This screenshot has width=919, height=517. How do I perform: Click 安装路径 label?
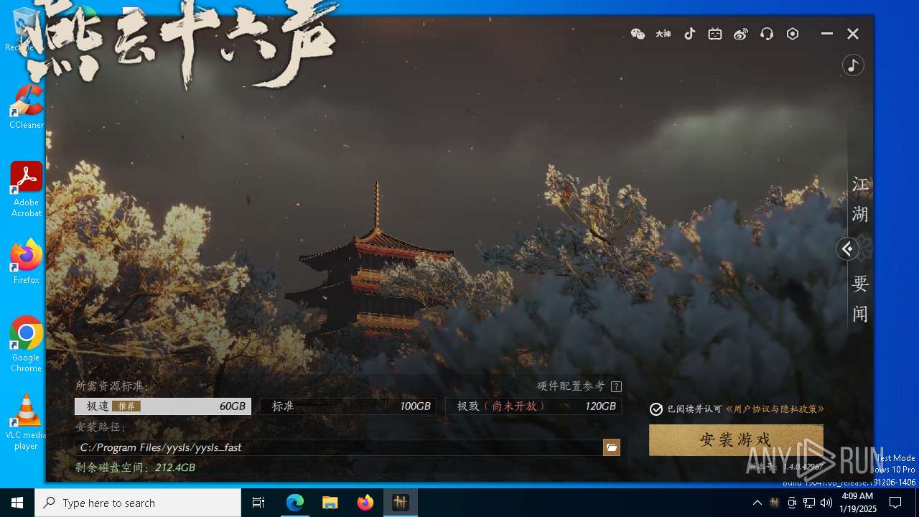pyautogui.click(x=101, y=427)
